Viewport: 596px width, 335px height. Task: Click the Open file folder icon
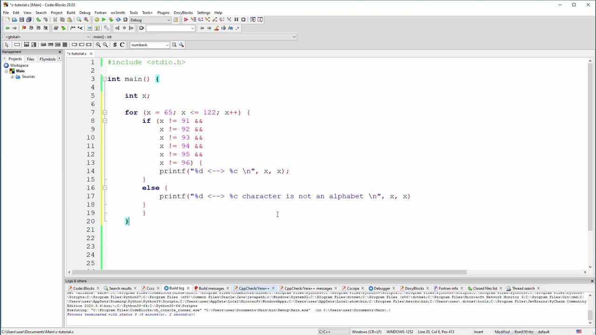pyautogui.click(x=14, y=20)
